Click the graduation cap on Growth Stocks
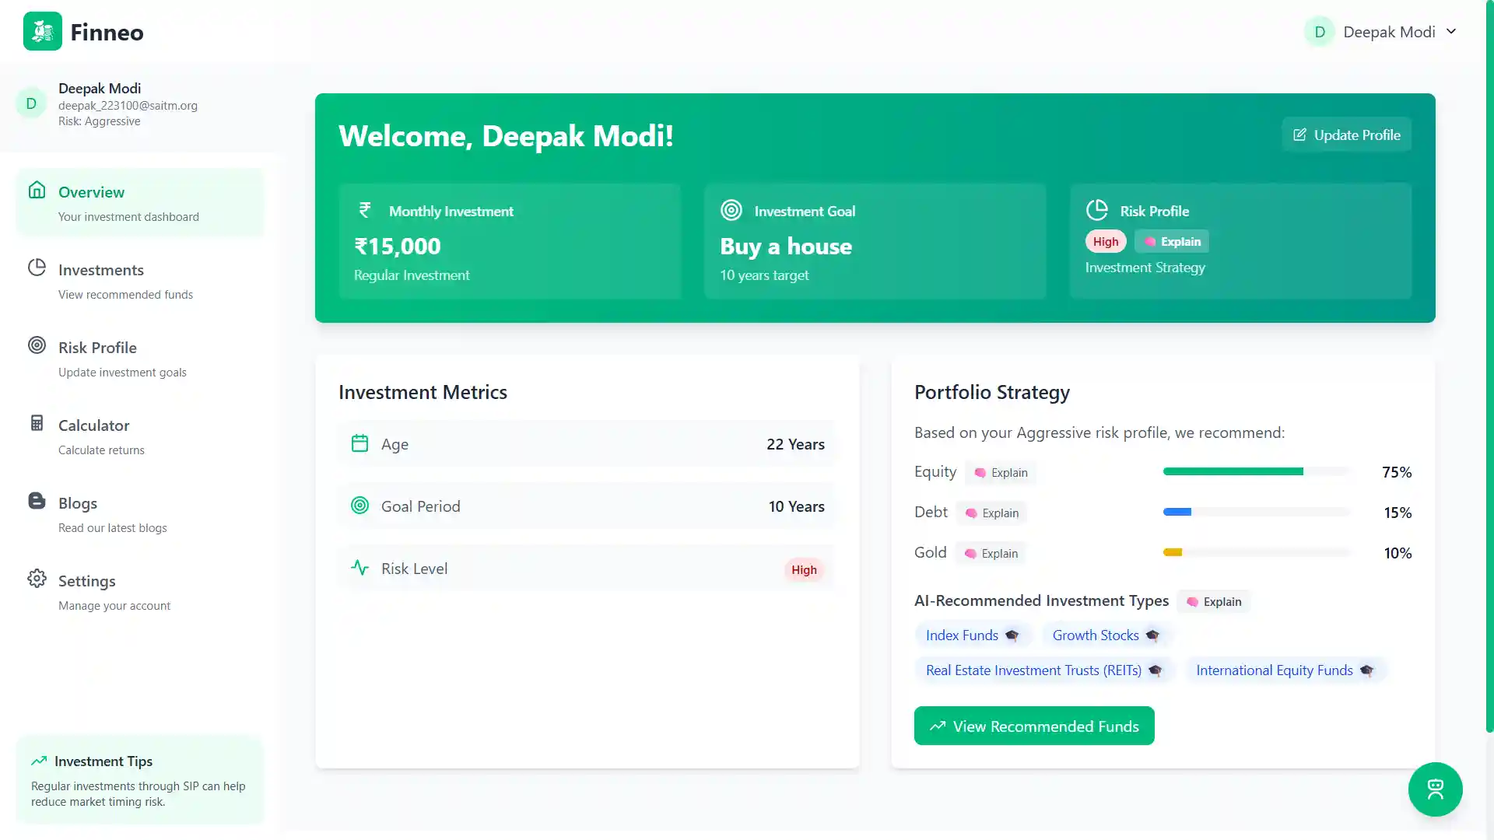The width and height of the screenshot is (1494, 840). click(x=1152, y=635)
